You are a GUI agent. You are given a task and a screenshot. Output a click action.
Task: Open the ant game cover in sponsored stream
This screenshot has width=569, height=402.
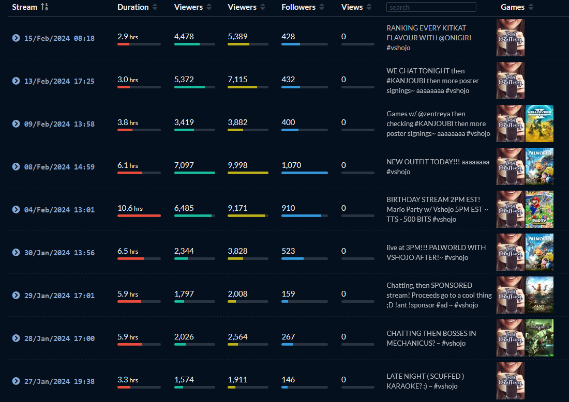point(539,295)
